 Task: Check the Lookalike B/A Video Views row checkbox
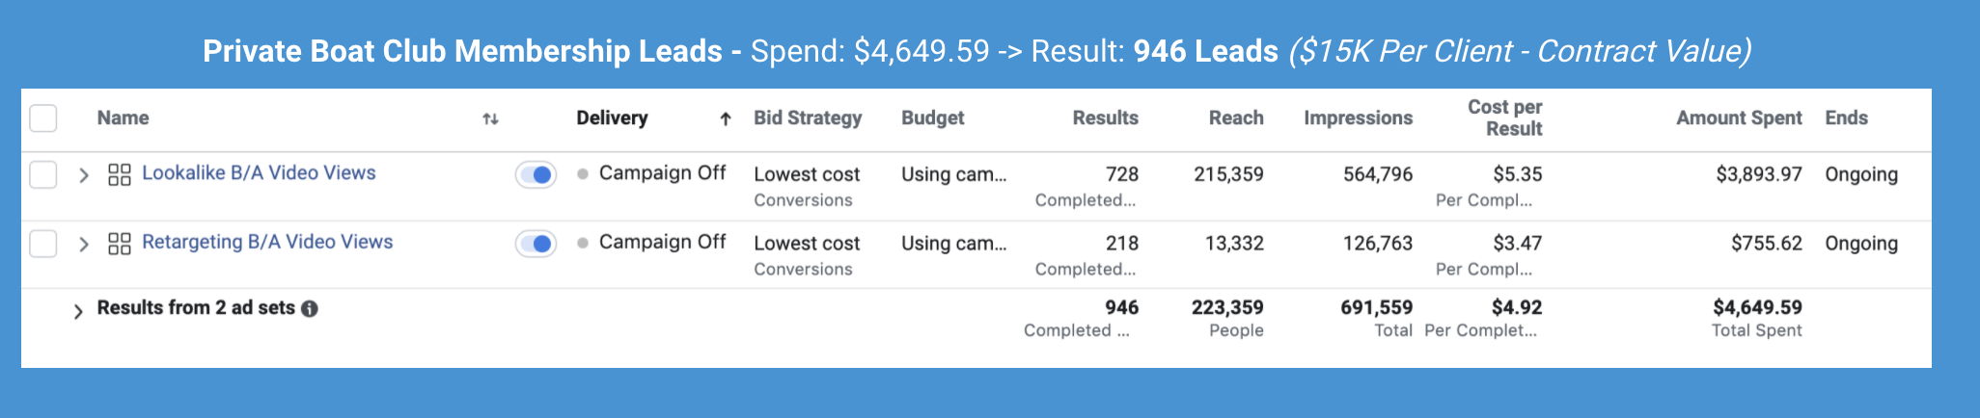(43, 174)
